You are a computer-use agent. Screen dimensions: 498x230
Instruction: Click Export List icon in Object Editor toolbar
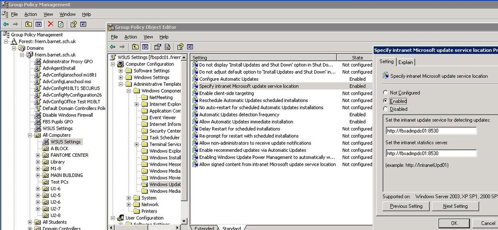pyautogui.click(x=167, y=47)
